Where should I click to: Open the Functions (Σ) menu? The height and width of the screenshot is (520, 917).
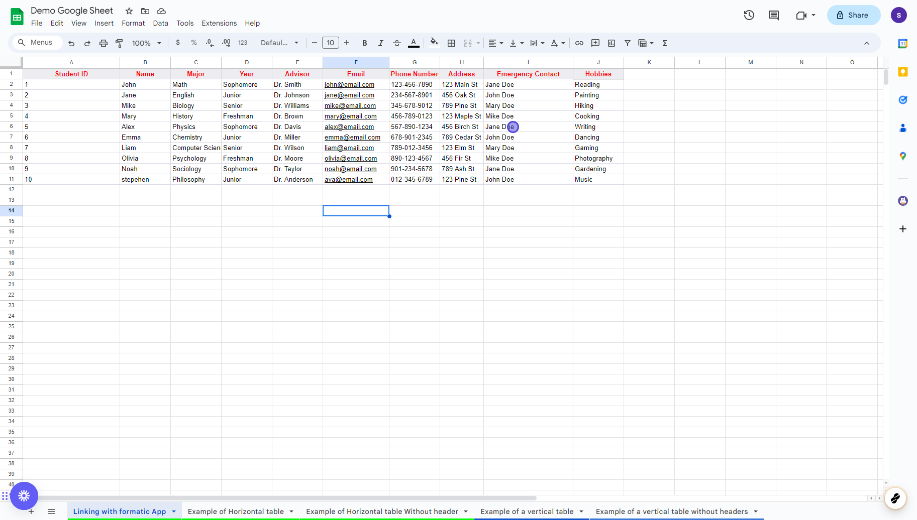pos(664,43)
